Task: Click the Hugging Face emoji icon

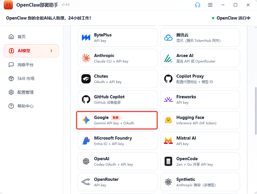Action: point(168,120)
